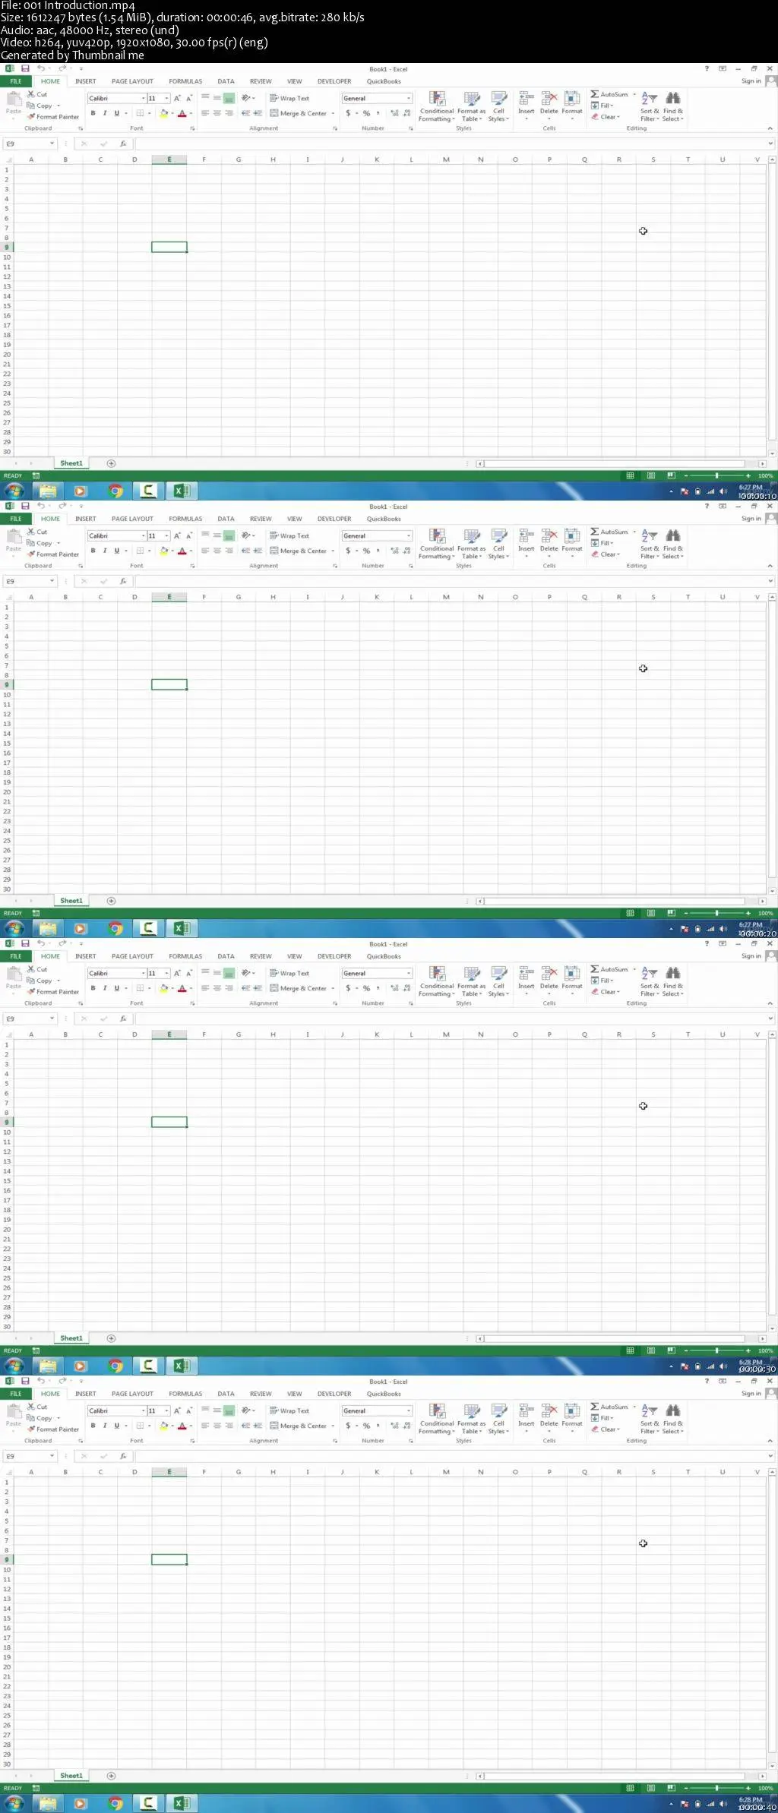Open Name Box E9 dropdown in the 00:00:30 frame
Image resolution: width=778 pixels, height=1813 pixels.
pos(52,1019)
